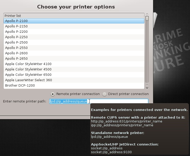The width and height of the screenshot is (190, 156).
Task: Choose Apple Color StyleWriter 4500
Action: [x=74, y=69]
